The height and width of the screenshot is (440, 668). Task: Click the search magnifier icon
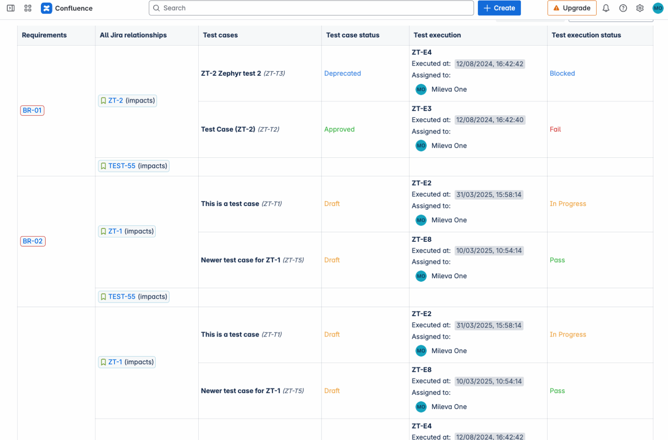point(156,8)
